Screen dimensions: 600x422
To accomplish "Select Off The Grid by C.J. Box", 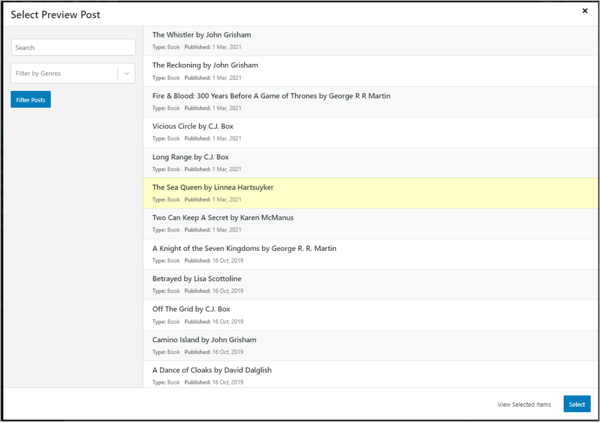I will pos(191,309).
